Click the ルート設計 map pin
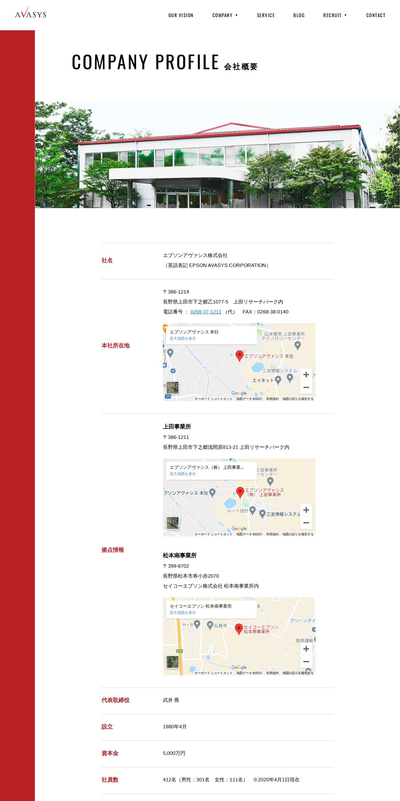This screenshot has width=400, height=801. click(253, 510)
